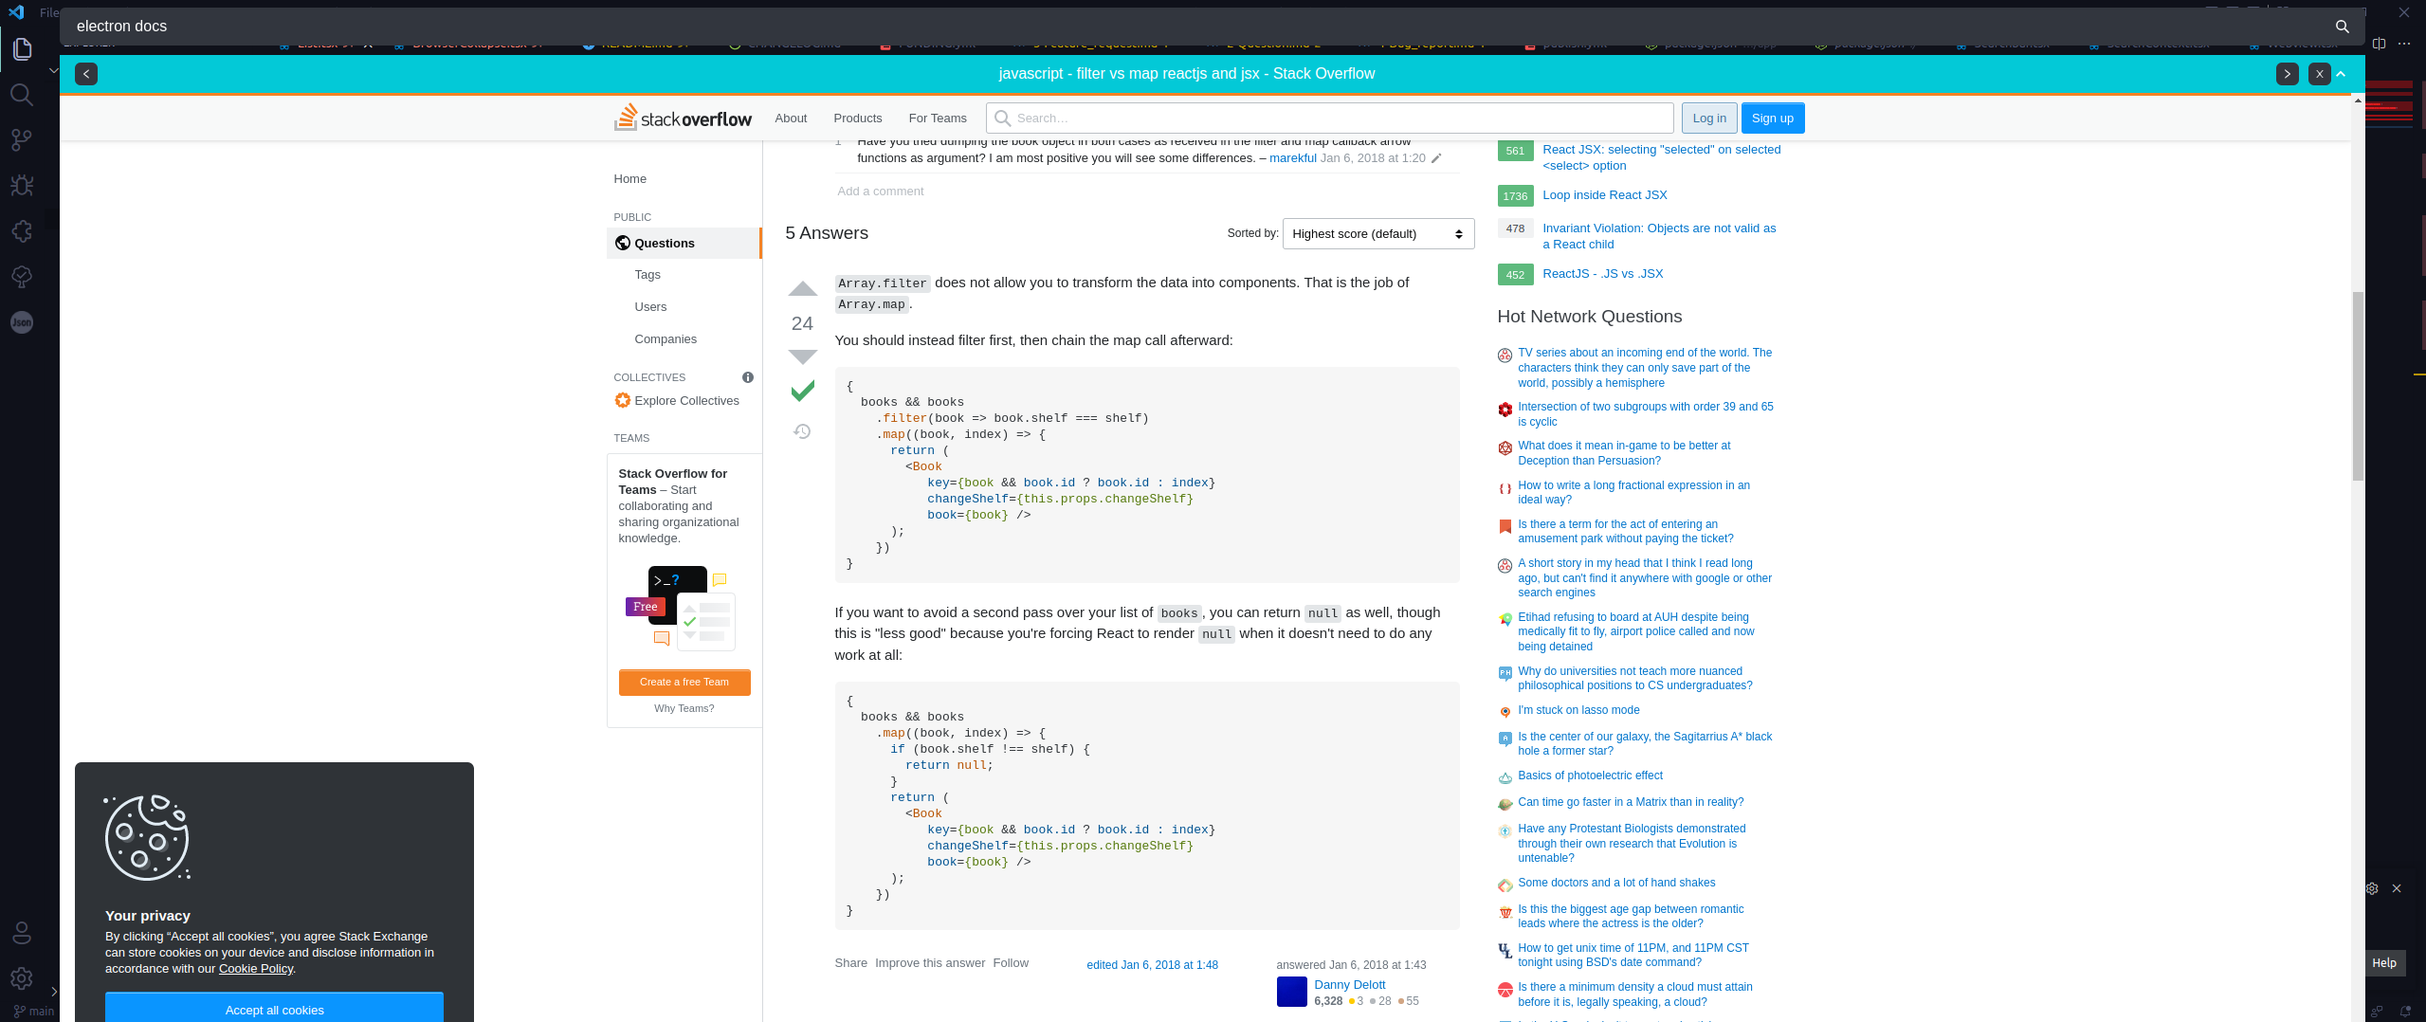2426x1022 pixels.
Task: Select Questions in the left sidebar
Action: coord(684,244)
